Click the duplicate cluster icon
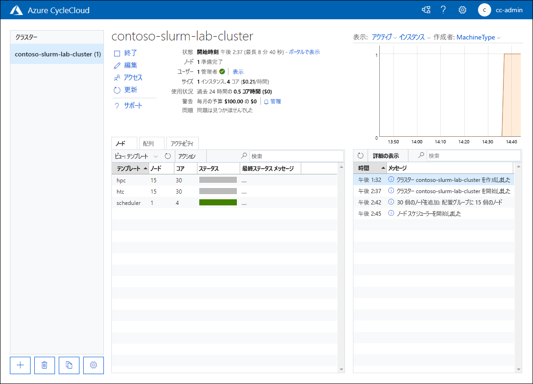Viewport: 533px width, 384px height. click(69, 365)
